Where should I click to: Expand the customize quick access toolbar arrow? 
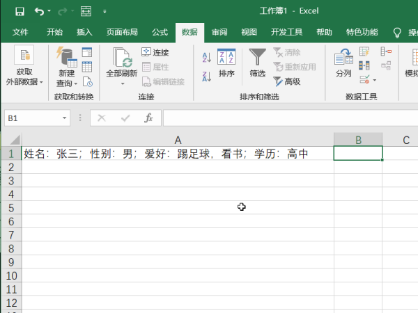click(x=104, y=12)
